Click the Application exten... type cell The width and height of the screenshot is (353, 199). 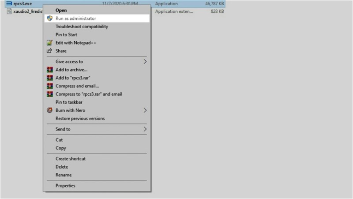[174, 11]
